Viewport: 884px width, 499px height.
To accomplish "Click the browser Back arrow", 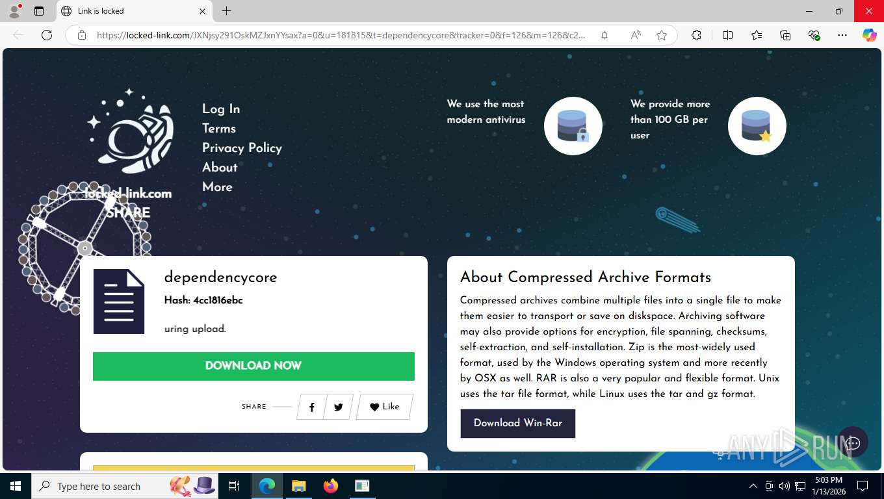I will [18, 35].
